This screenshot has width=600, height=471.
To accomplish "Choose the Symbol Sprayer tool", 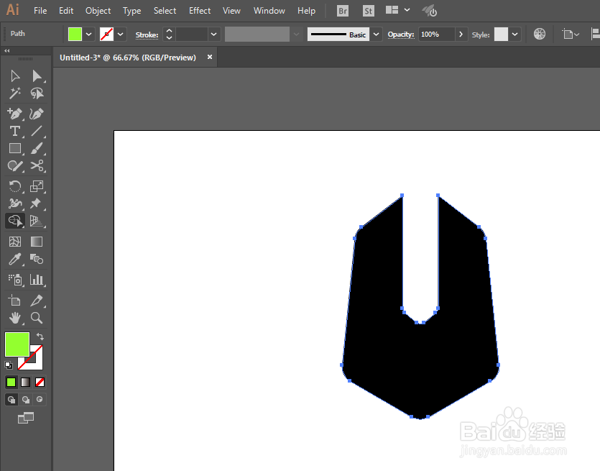I will (15, 280).
